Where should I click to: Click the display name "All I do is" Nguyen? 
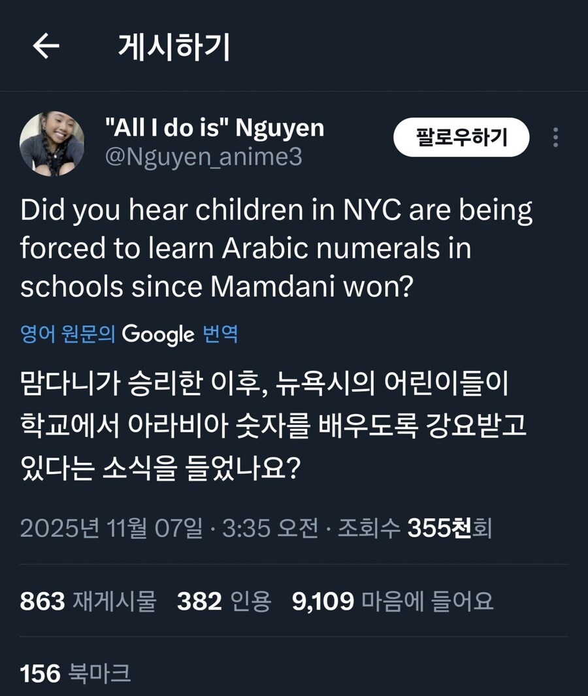214,128
